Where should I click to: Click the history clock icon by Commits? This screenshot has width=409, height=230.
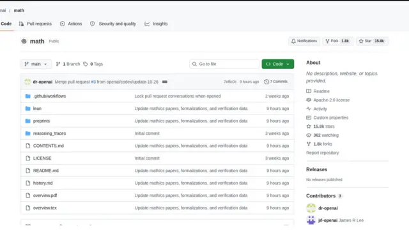[266, 82]
